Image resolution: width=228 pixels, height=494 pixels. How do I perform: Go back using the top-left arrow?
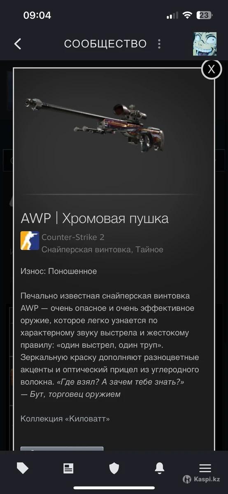coord(18,44)
